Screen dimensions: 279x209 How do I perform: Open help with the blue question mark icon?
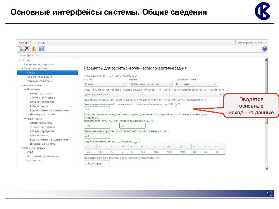pyautogui.click(x=265, y=49)
